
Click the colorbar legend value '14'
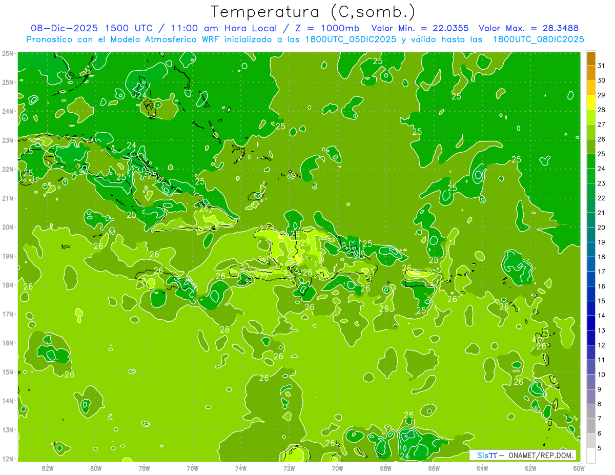[602, 316]
